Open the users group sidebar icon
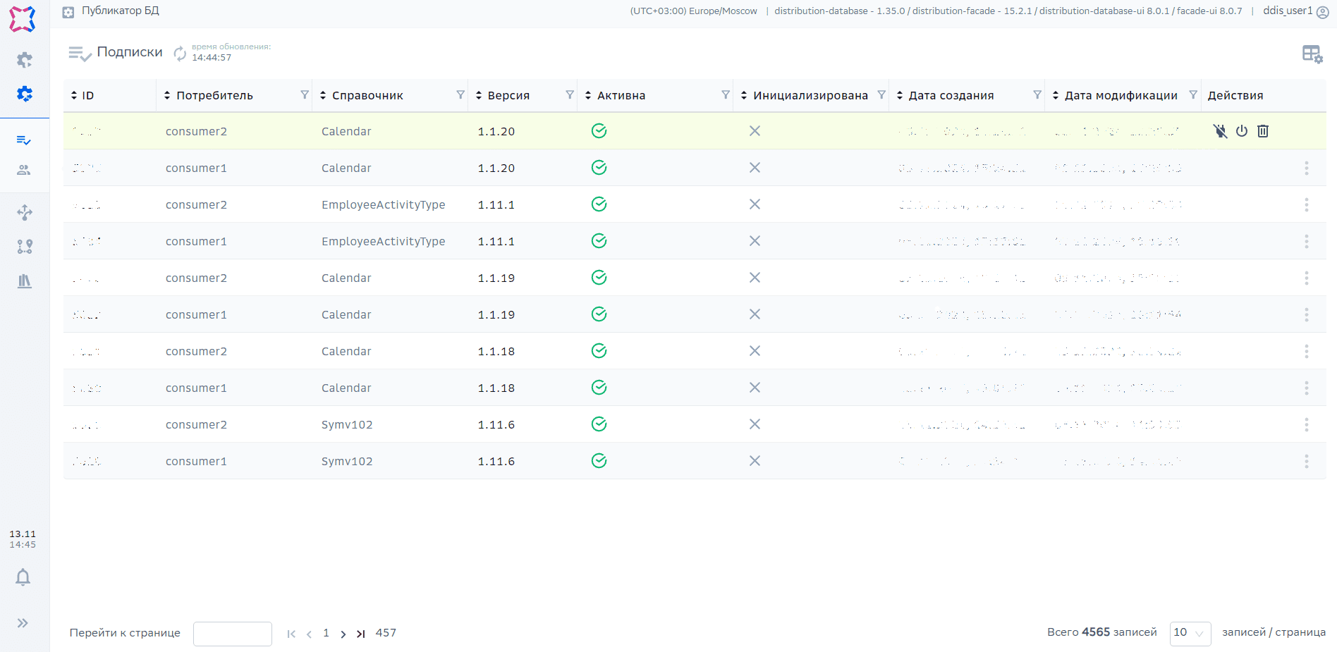1337x652 pixels. pos(24,170)
